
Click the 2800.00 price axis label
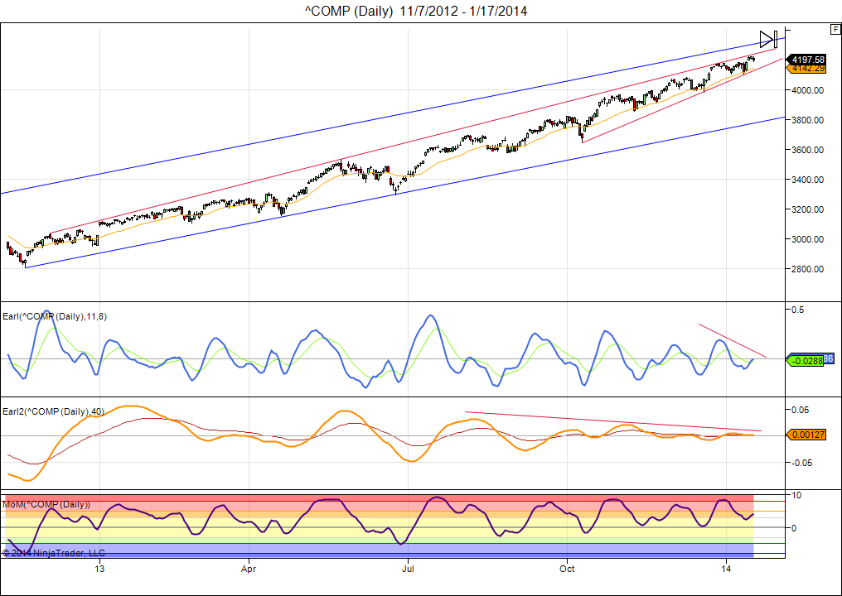(808, 269)
